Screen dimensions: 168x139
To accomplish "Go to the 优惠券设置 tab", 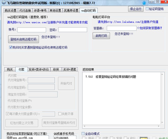I will pyautogui.click(x=71, y=10).
